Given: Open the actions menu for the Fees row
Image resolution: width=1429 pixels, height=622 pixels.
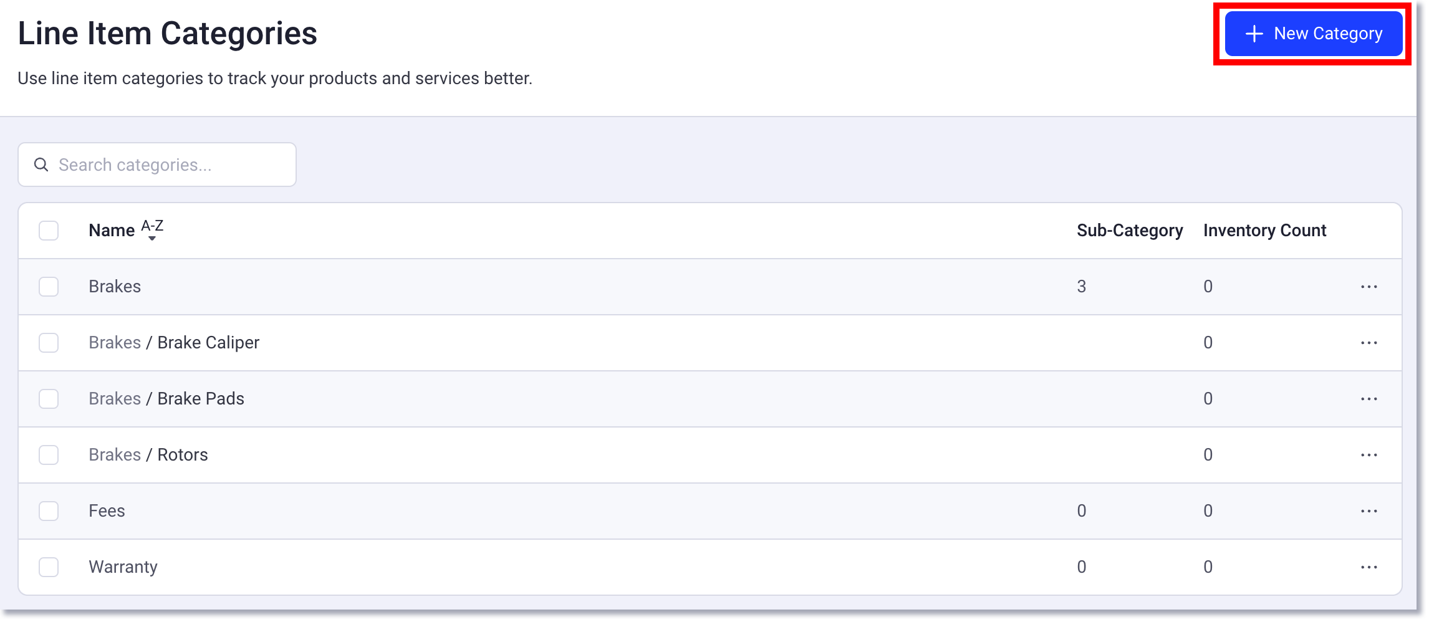Looking at the screenshot, I should 1369,510.
